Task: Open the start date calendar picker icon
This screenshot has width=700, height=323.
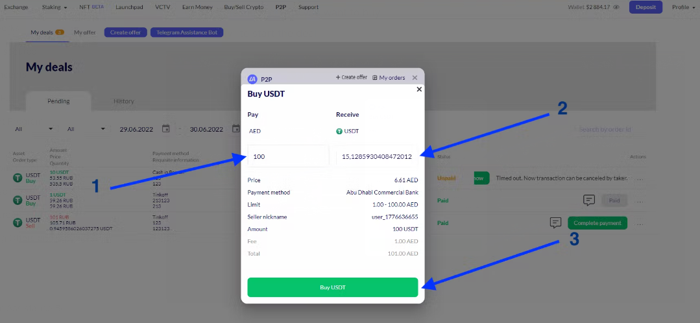Action: click(165, 129)
